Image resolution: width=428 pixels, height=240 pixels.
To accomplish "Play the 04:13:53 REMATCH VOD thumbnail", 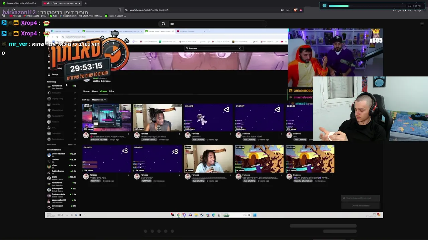I will click(107, 159).
